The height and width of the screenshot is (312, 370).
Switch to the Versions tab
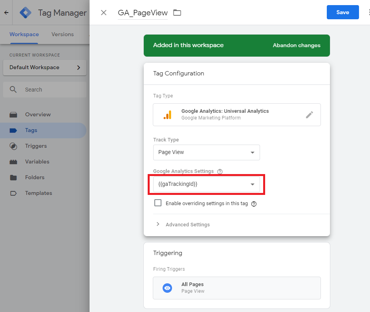click(x=62, y=35)
